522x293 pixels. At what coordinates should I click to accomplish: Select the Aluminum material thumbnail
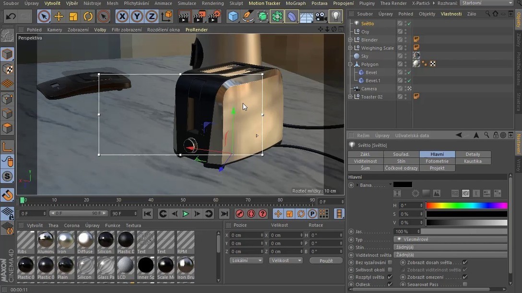point(46,240)
